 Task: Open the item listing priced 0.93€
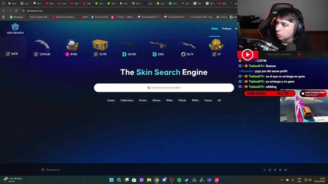click(71, 48)
